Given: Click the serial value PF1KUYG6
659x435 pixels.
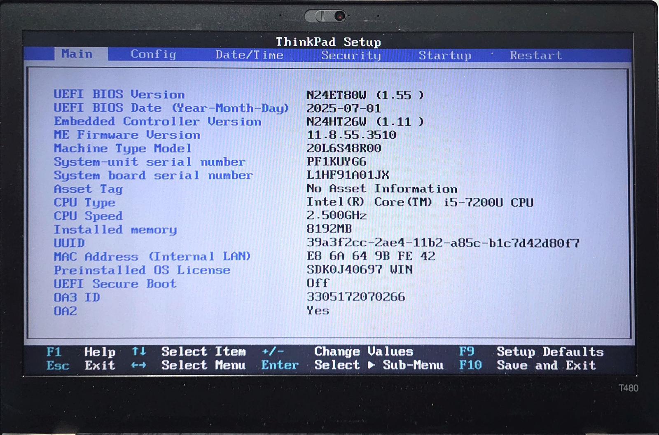Looking at the screenshot, I should pos(337,161).
